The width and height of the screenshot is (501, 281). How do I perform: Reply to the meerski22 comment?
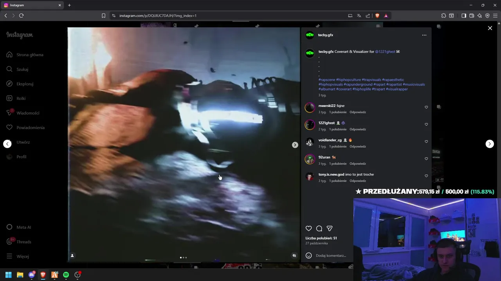tap(358, 112)
